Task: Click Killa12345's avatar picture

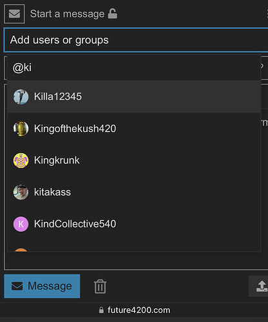Action: [x=21, y=97]
